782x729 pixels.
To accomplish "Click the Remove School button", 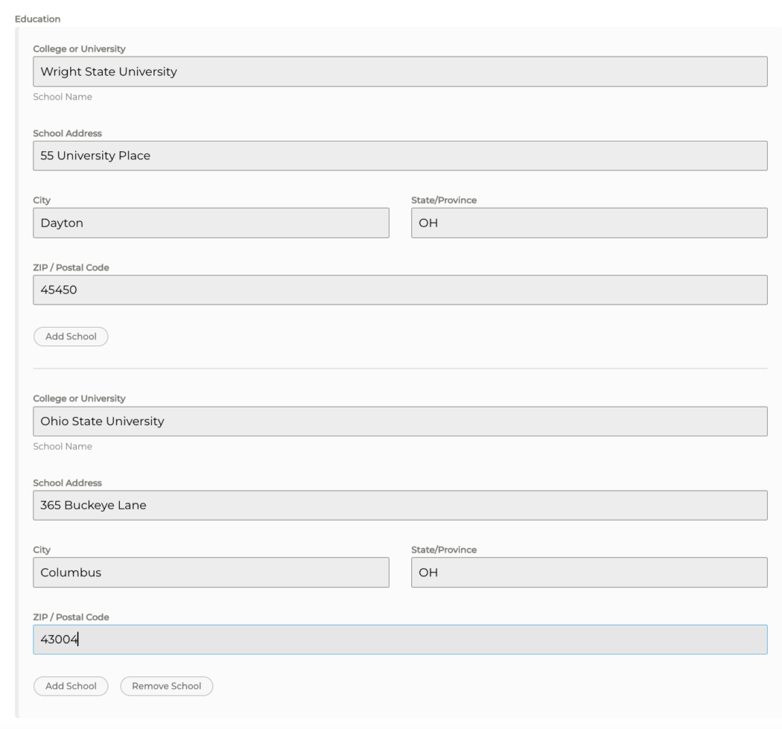I will (x=166, y=686).
